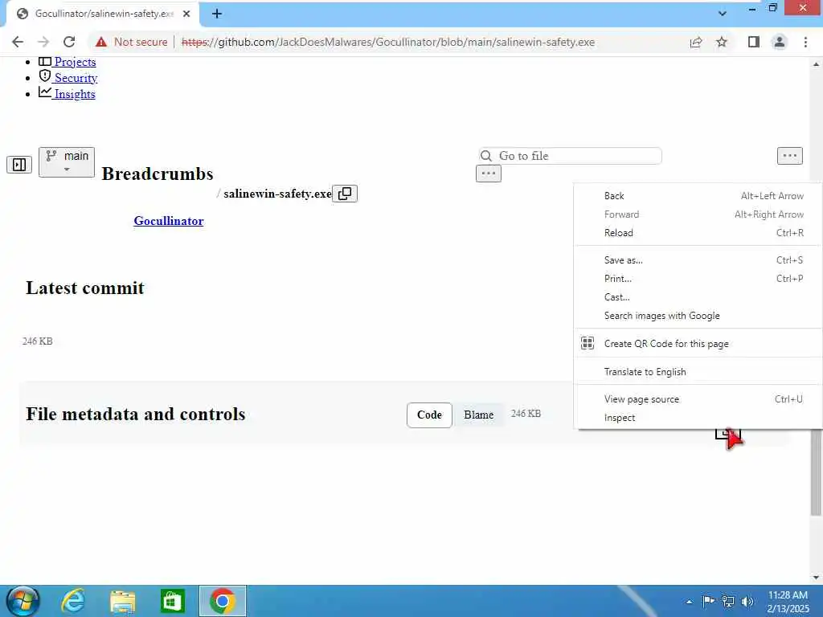Click inside the Go to file search field
Viewport: 823px width, 617px height.
(570, 156)
